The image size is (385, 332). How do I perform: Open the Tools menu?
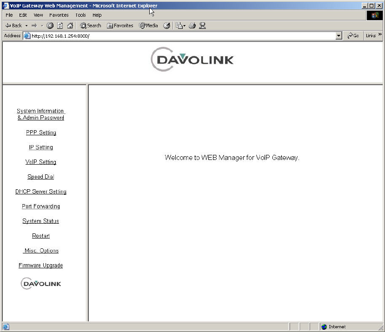[x=80, y=15]
